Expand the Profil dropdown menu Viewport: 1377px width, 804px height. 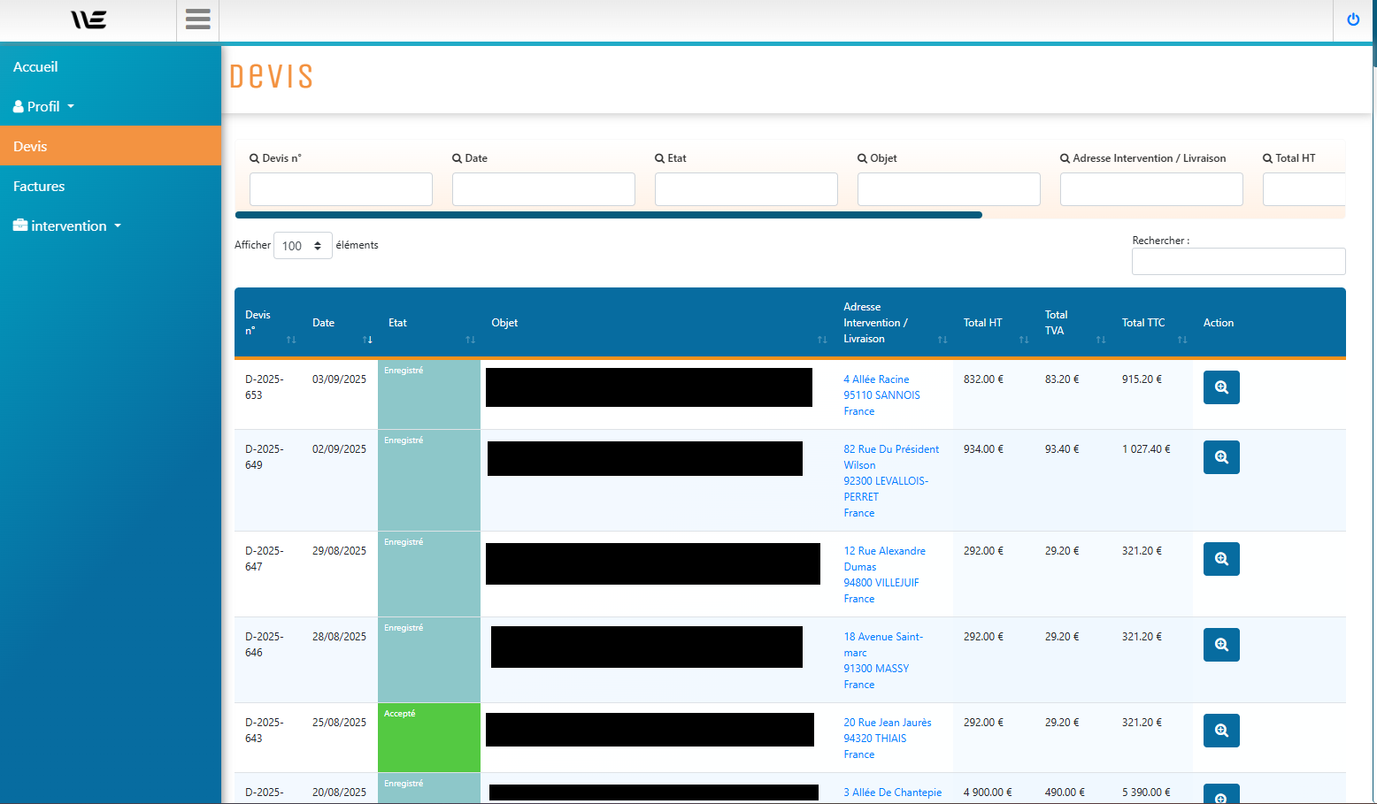[x=43, y=107]
